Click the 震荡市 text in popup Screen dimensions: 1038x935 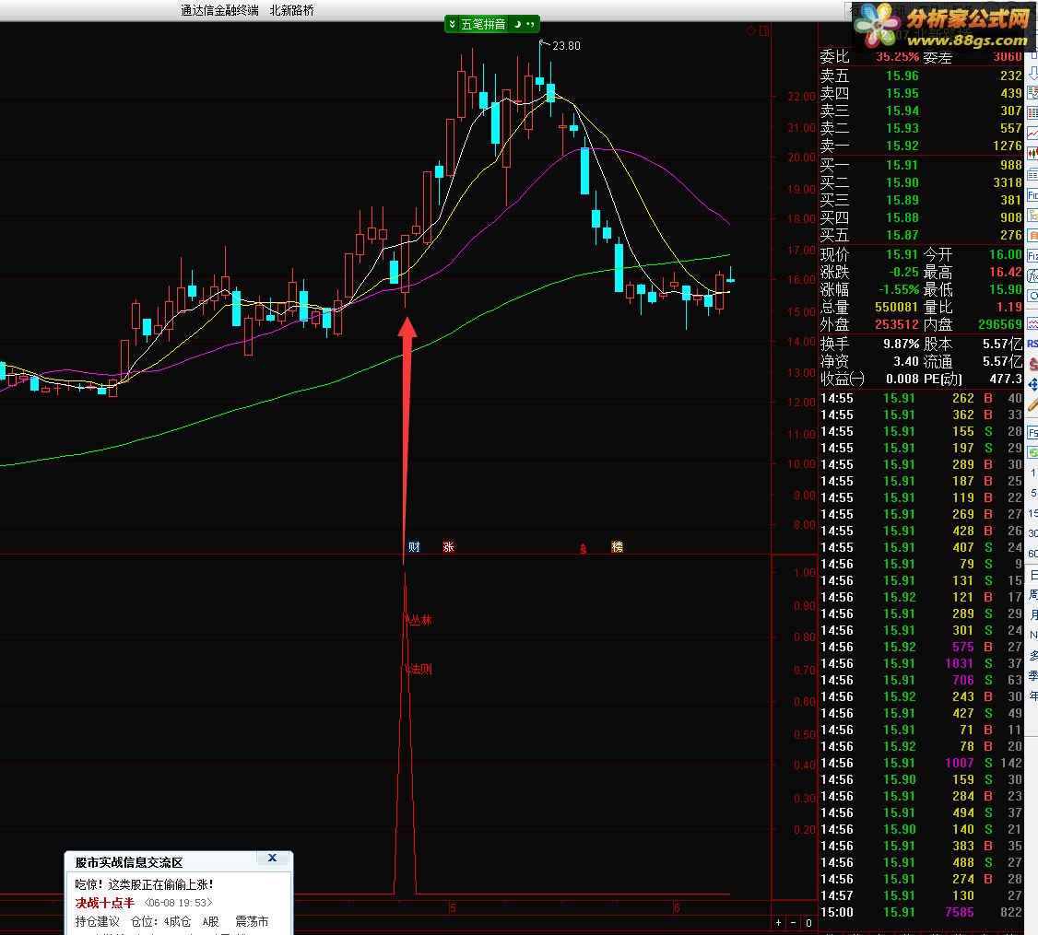click(x=253, y=921)
